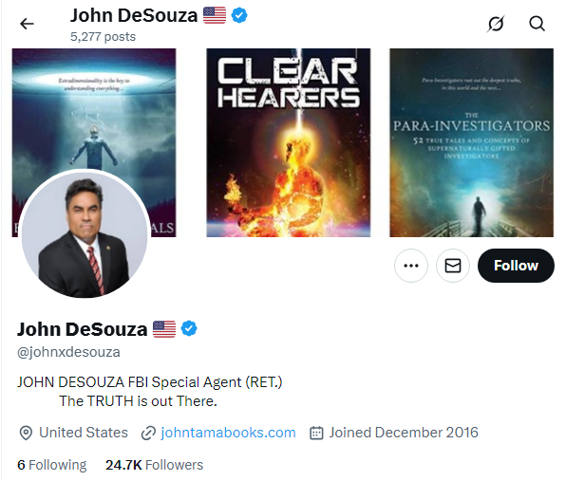
Task: Open the UFO beam book cover image
Action: pyautogui.click(x=94, y=108)
